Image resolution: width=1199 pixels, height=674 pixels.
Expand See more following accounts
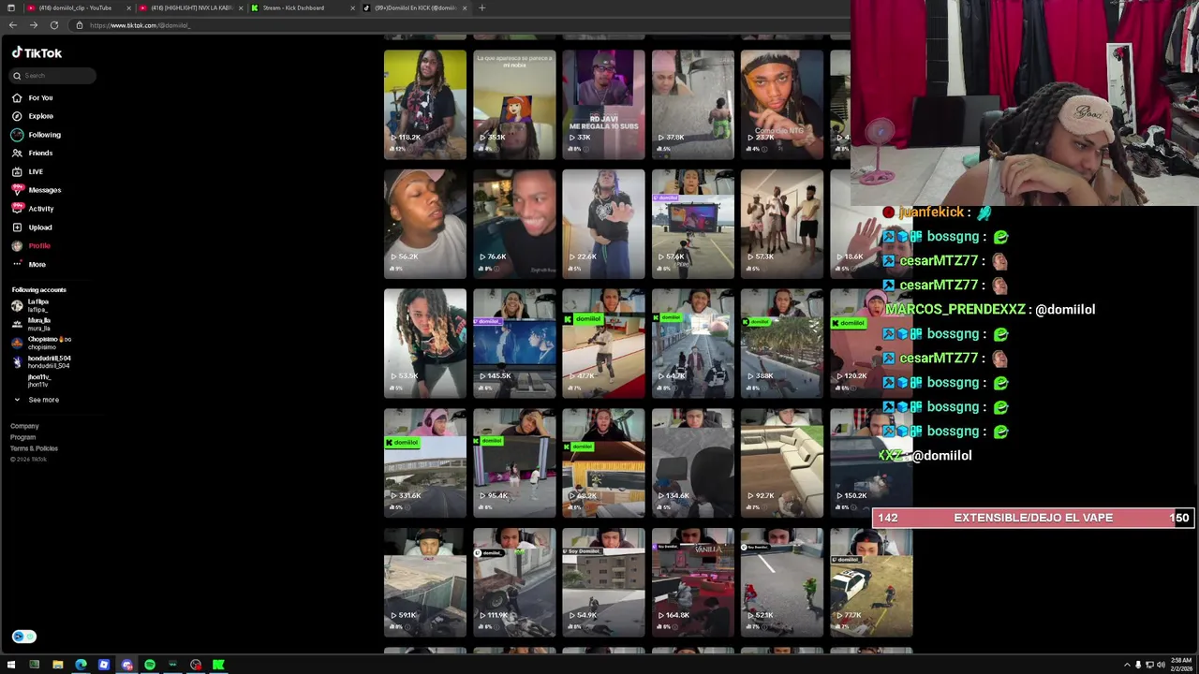[x=36, y=400]
